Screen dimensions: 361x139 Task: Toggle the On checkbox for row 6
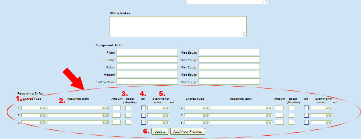[306, 122]
